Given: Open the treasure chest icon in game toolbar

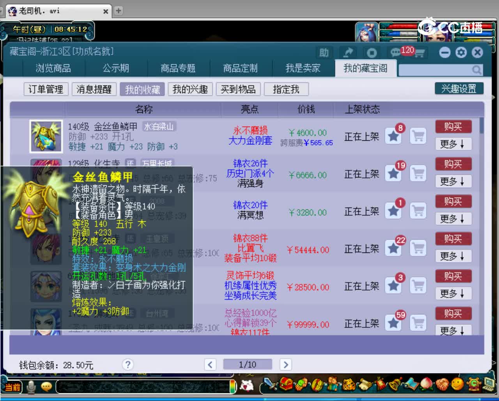Looking at the screenshot, I should click(x=286, y=383).
